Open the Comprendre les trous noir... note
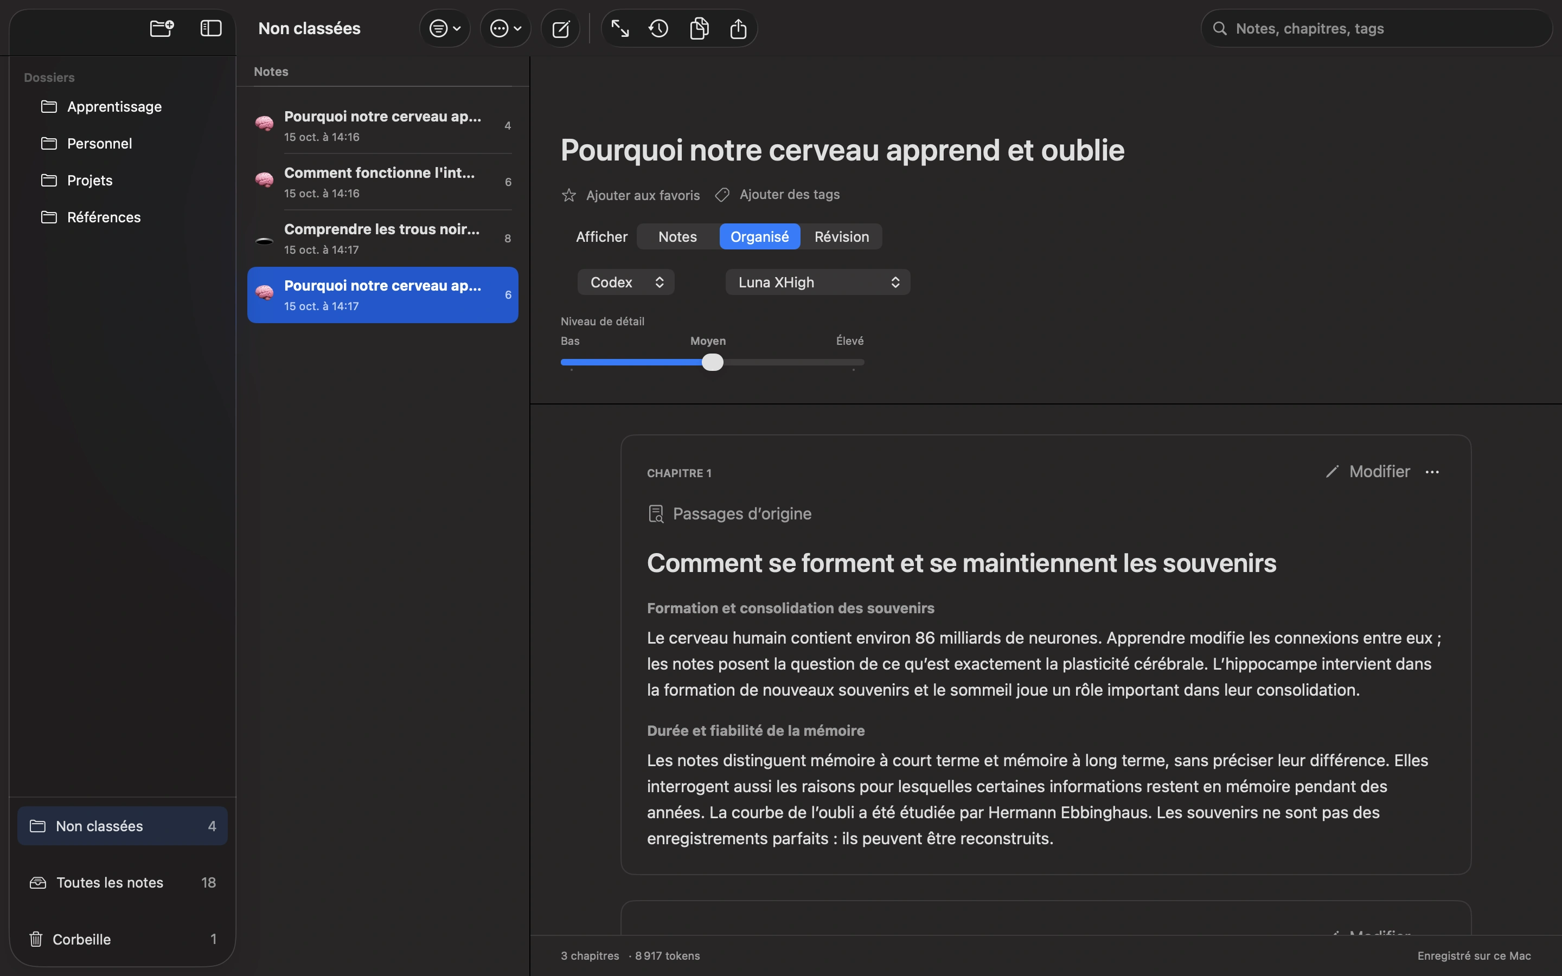The height and width of the screenshot is (976, 1562). tap(383, 238)
